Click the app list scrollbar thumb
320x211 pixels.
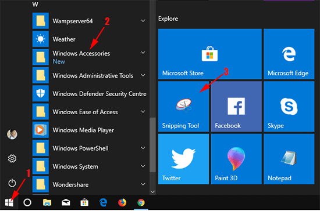tap(152, 145)
